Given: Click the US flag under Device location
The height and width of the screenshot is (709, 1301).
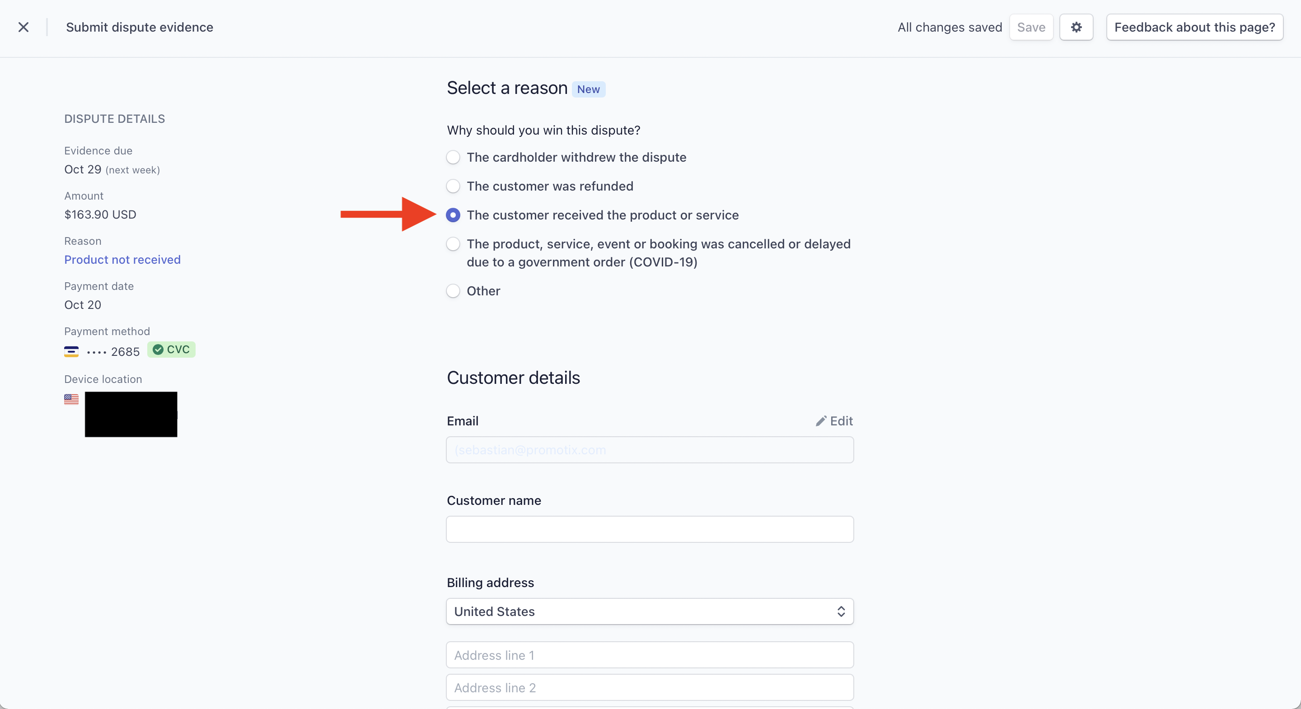Looking at the screenshot, I should [71, 399].
